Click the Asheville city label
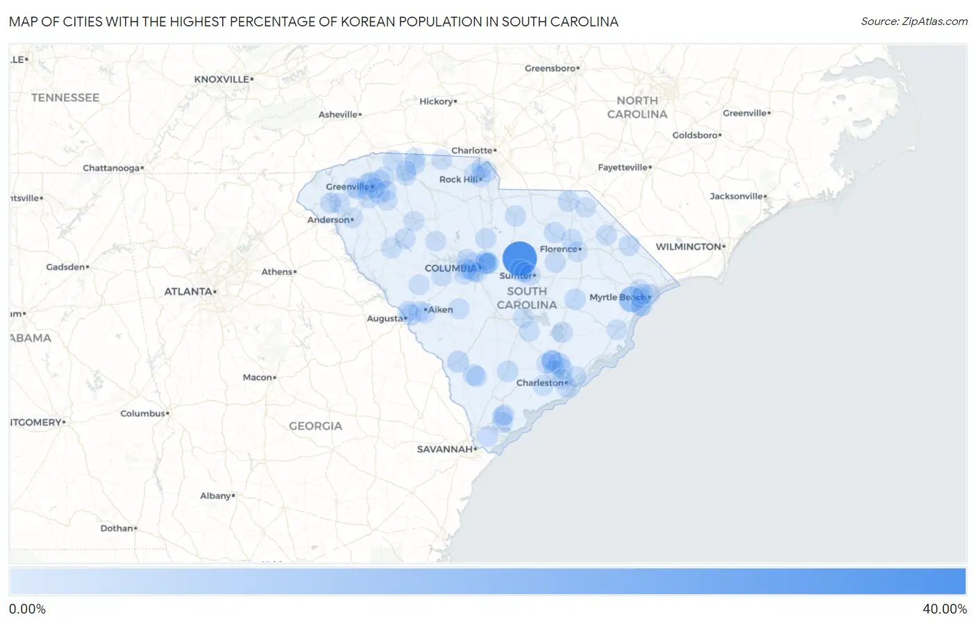Viewport: 976px width, 624px height. 338,115
